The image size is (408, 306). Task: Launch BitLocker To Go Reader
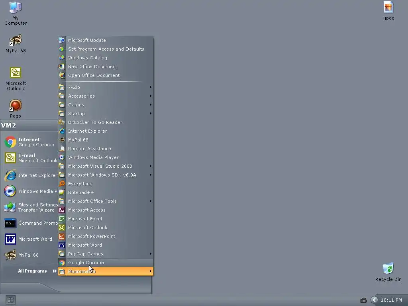point(105,122)
